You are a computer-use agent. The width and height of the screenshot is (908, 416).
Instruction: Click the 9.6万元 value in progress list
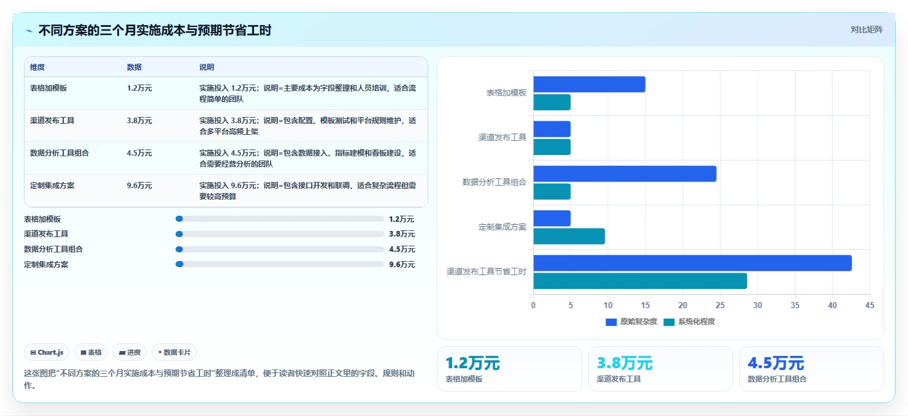(402, 265)
